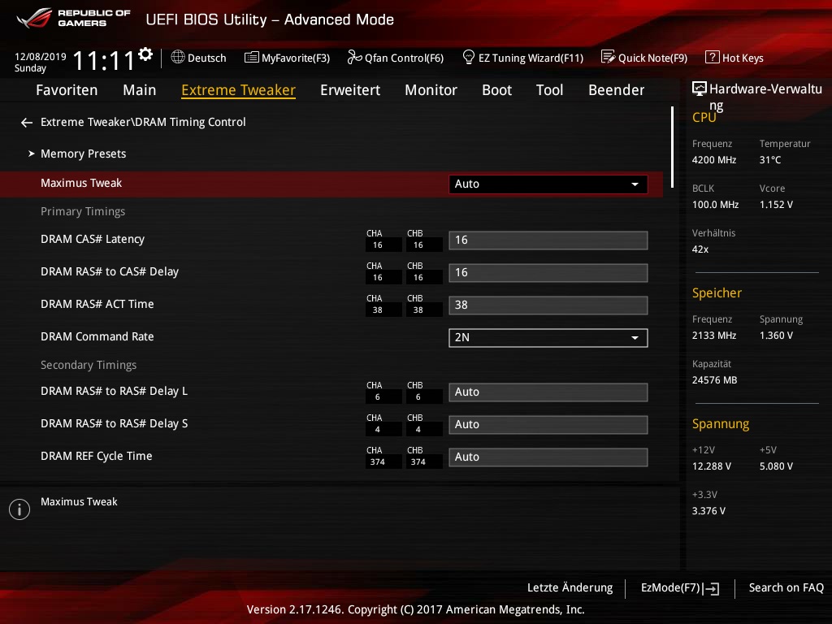Click the 12/08/2019 date text
The height and width of the screenshot is (624, 832).
pos(41,56)
